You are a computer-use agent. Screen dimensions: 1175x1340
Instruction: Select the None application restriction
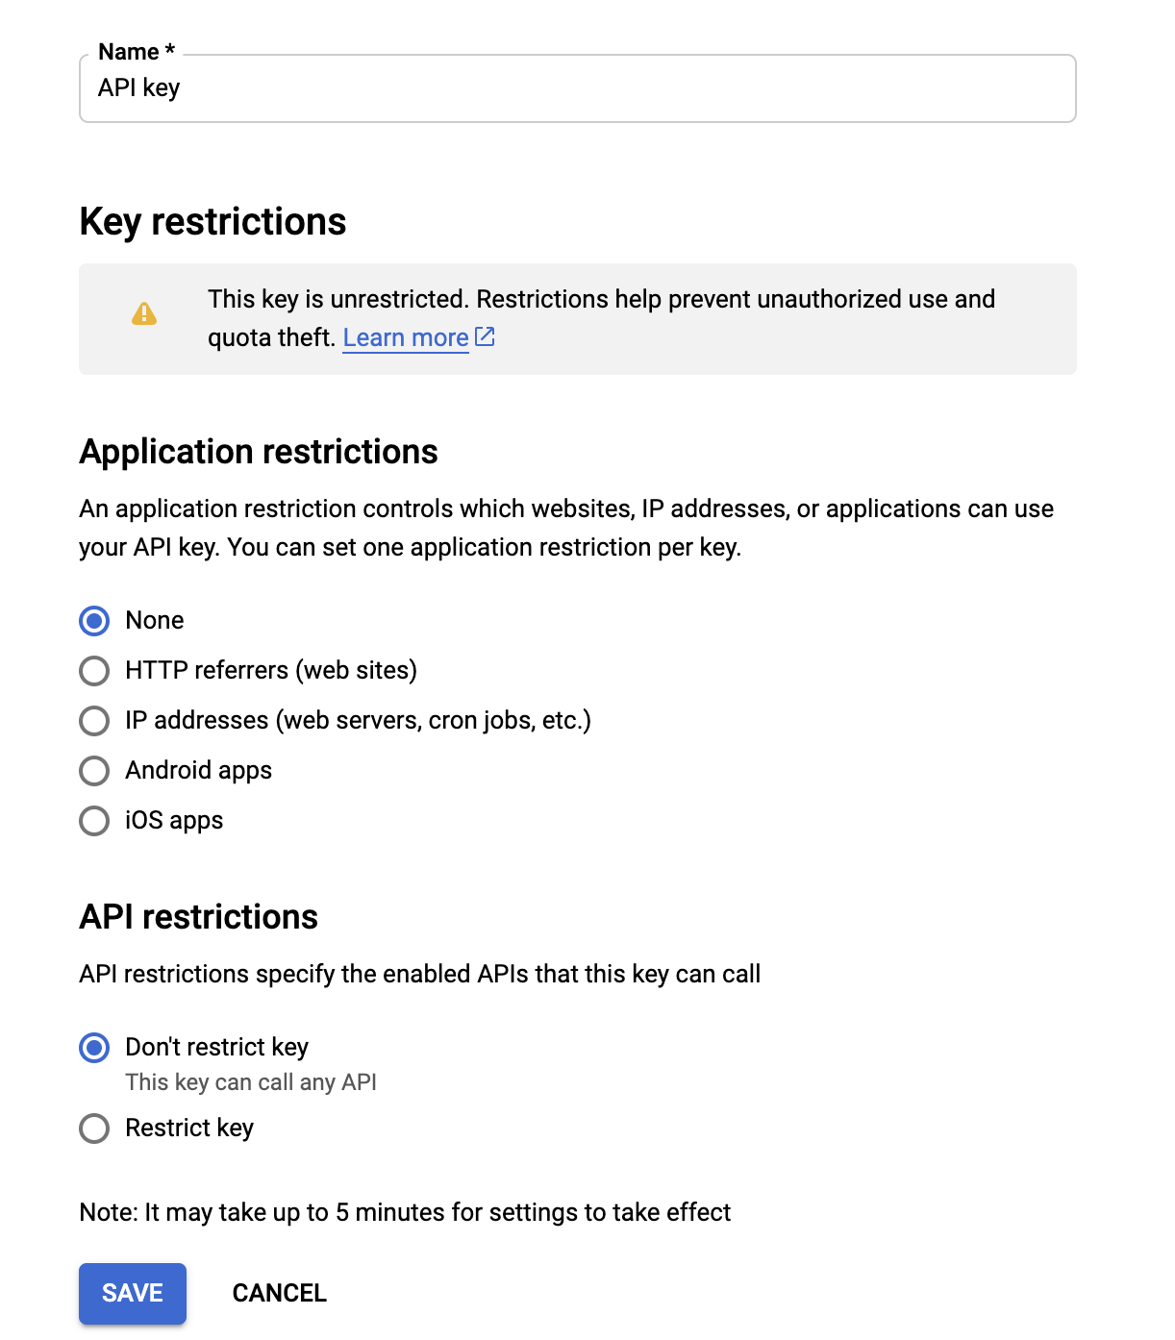coord(93,621)
